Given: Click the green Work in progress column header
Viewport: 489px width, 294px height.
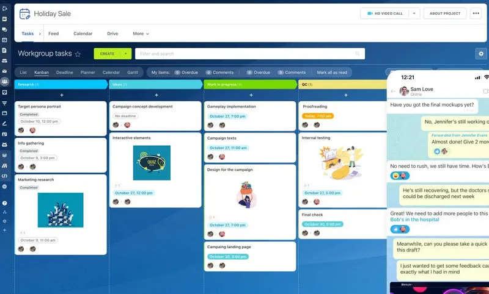Looking at the screenshot, I should 250,85.
